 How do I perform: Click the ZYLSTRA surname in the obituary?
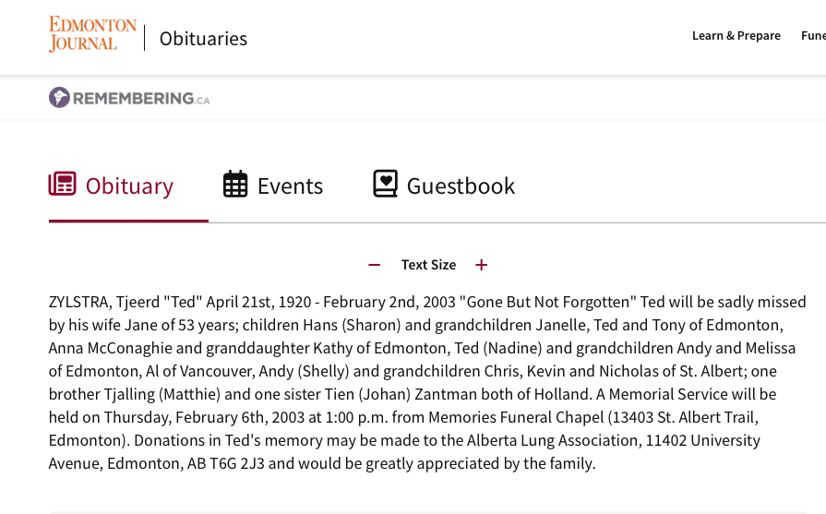[80, 302]
